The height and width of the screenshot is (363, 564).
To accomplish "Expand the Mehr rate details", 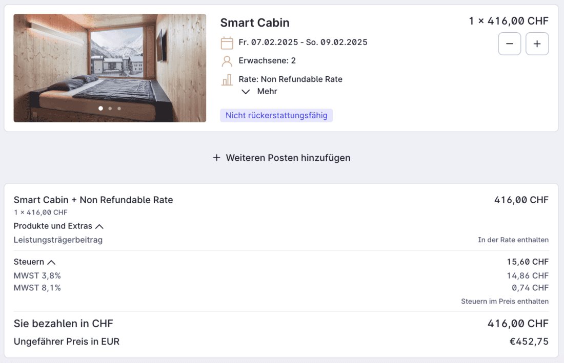I will tap(259, 92).
